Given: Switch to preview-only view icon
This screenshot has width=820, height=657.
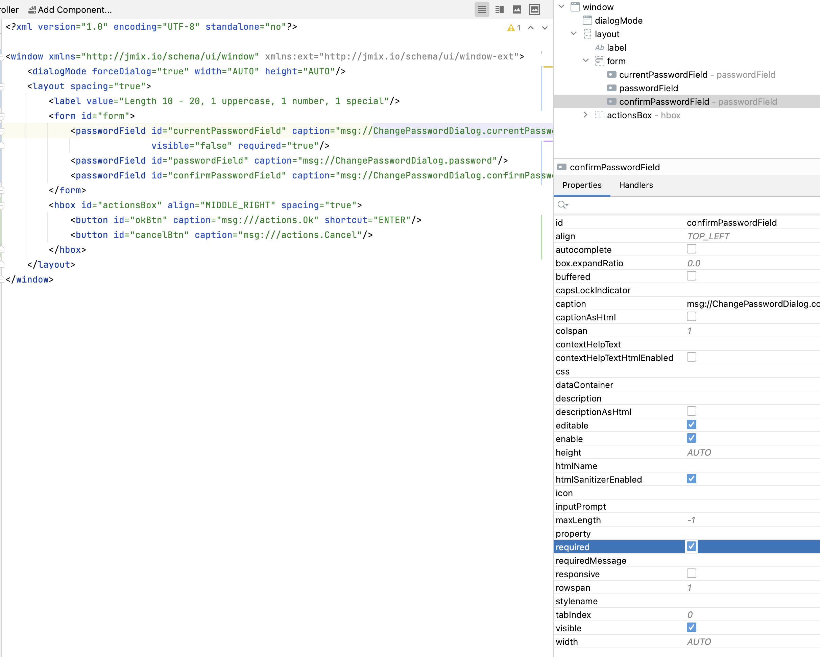Looking at the screenshot, I should pos(517,9).
